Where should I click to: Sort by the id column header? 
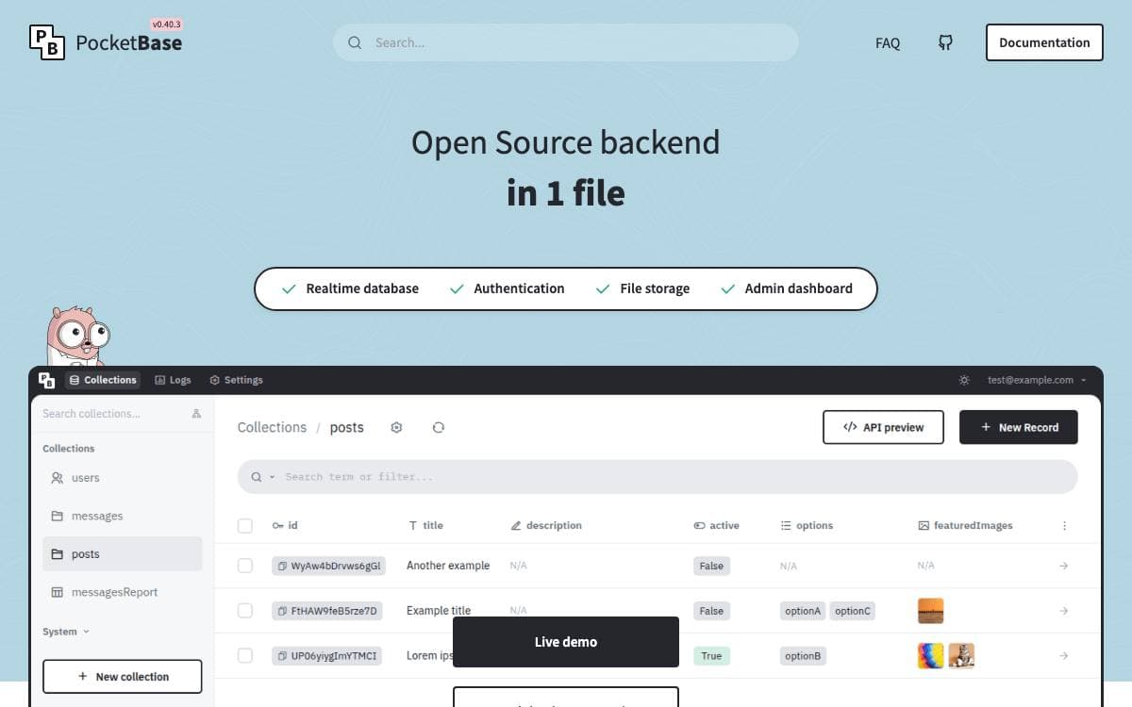click(x=285, y=526)
